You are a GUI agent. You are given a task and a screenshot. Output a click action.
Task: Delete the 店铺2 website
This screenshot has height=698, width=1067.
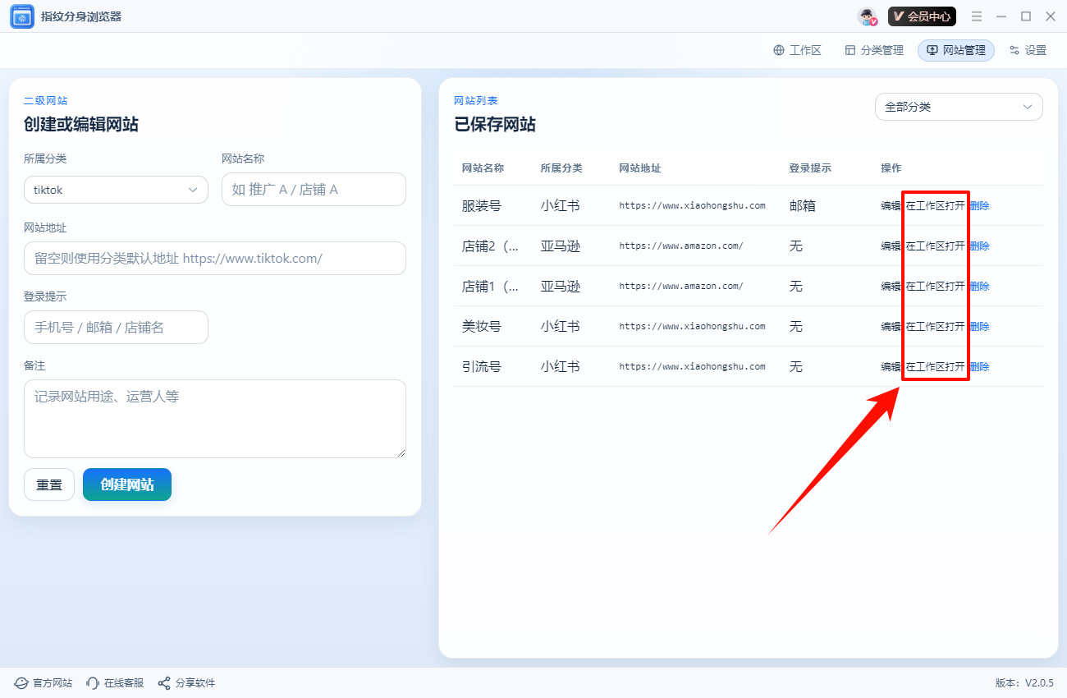pos(979,246)
